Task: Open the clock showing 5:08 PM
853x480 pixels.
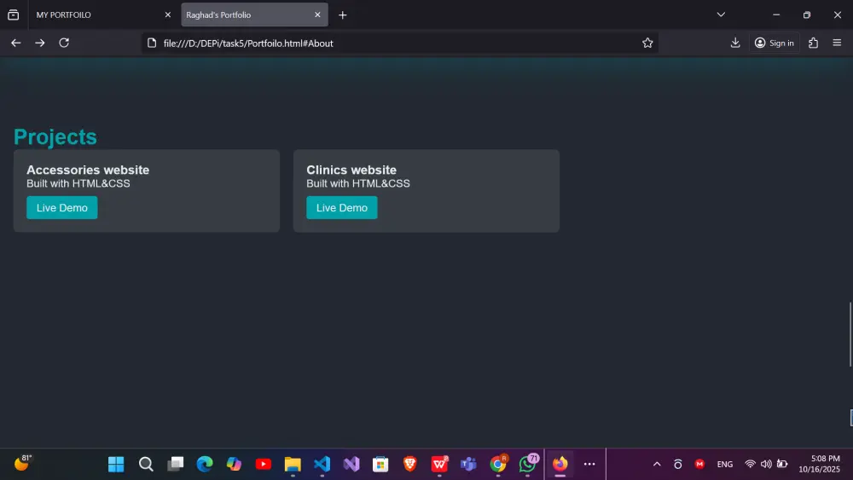Action: (x=819, y=465)
